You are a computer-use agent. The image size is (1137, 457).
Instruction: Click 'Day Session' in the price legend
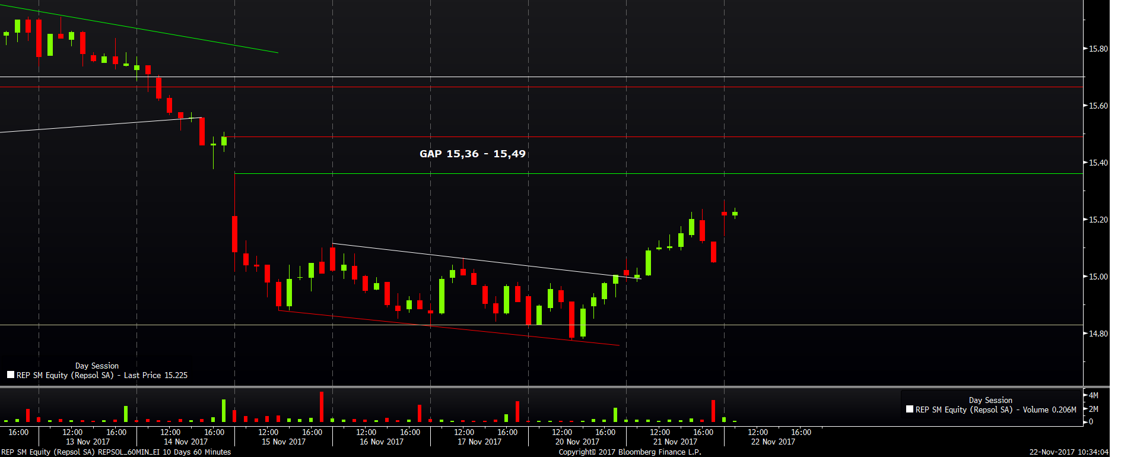(x=97, y=366)
